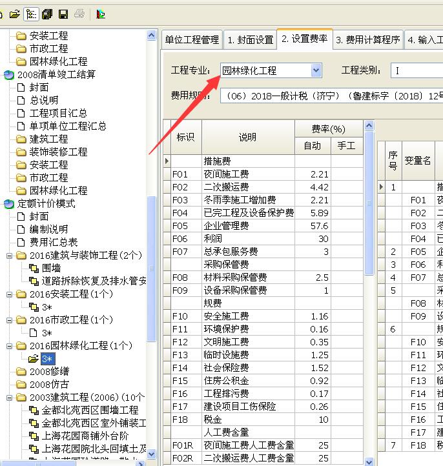Select the 税金 row
Image resolution: width=443 pixels, height=466 pixels.
pyautogui.click(x=263, y=420)
